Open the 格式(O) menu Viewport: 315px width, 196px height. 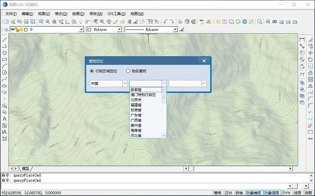pos(61,14)
